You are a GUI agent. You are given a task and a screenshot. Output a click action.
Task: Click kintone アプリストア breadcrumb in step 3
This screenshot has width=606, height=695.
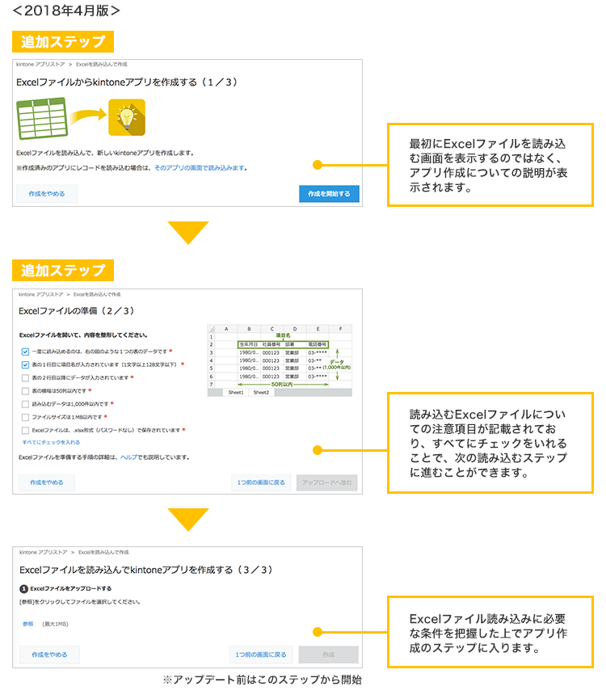[42, 554]
